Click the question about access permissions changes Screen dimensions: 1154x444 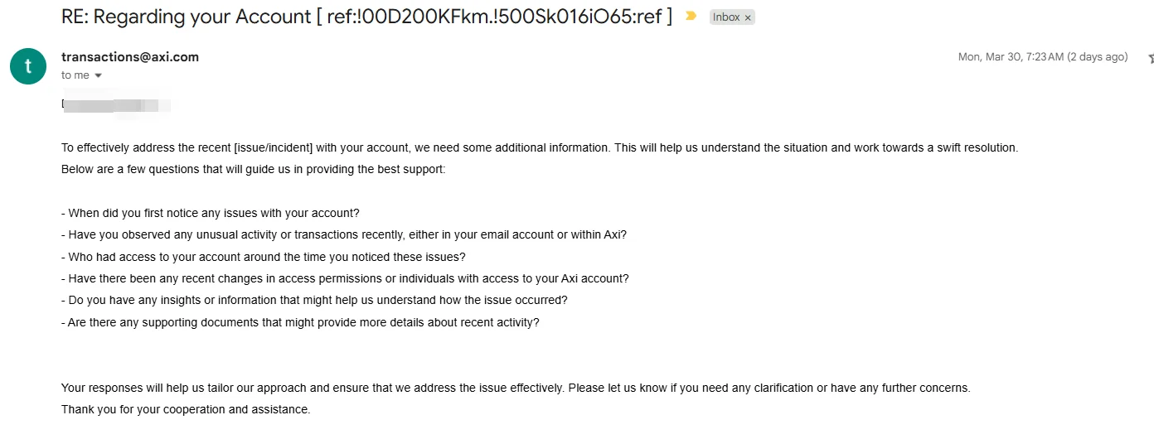(x=345, y=278)
